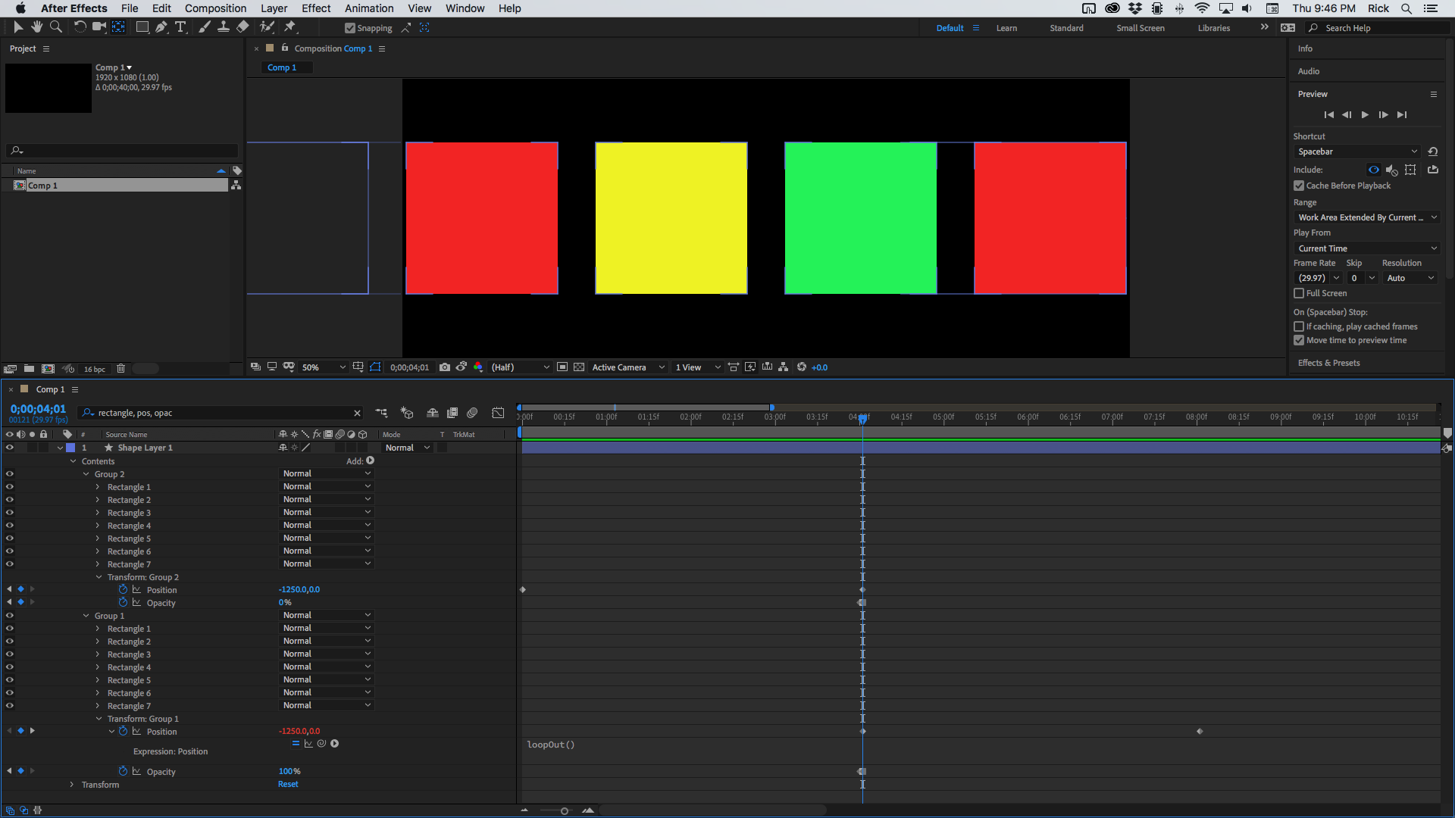Select the Hand tool in the toolbar

point(36,27)
